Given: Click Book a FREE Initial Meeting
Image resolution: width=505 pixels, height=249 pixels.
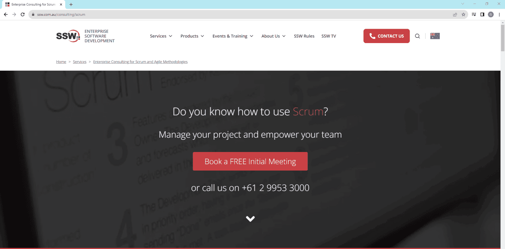Looking at the screenshot, I should (250, 161).
